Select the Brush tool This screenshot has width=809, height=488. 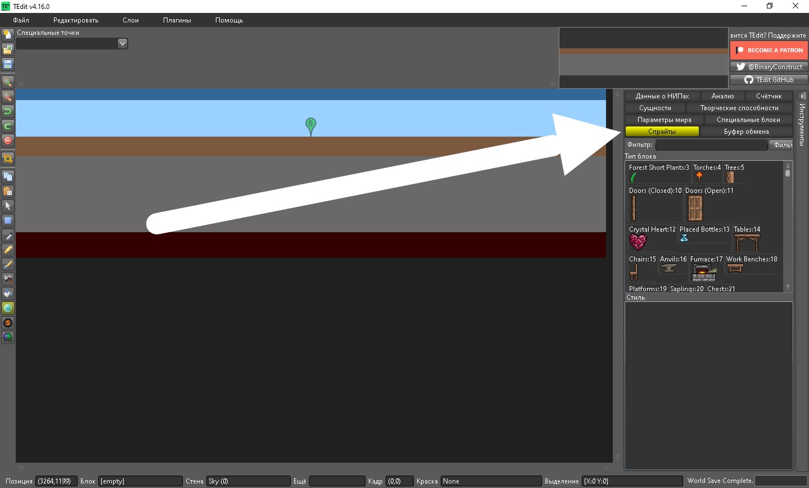pos(8,264)
